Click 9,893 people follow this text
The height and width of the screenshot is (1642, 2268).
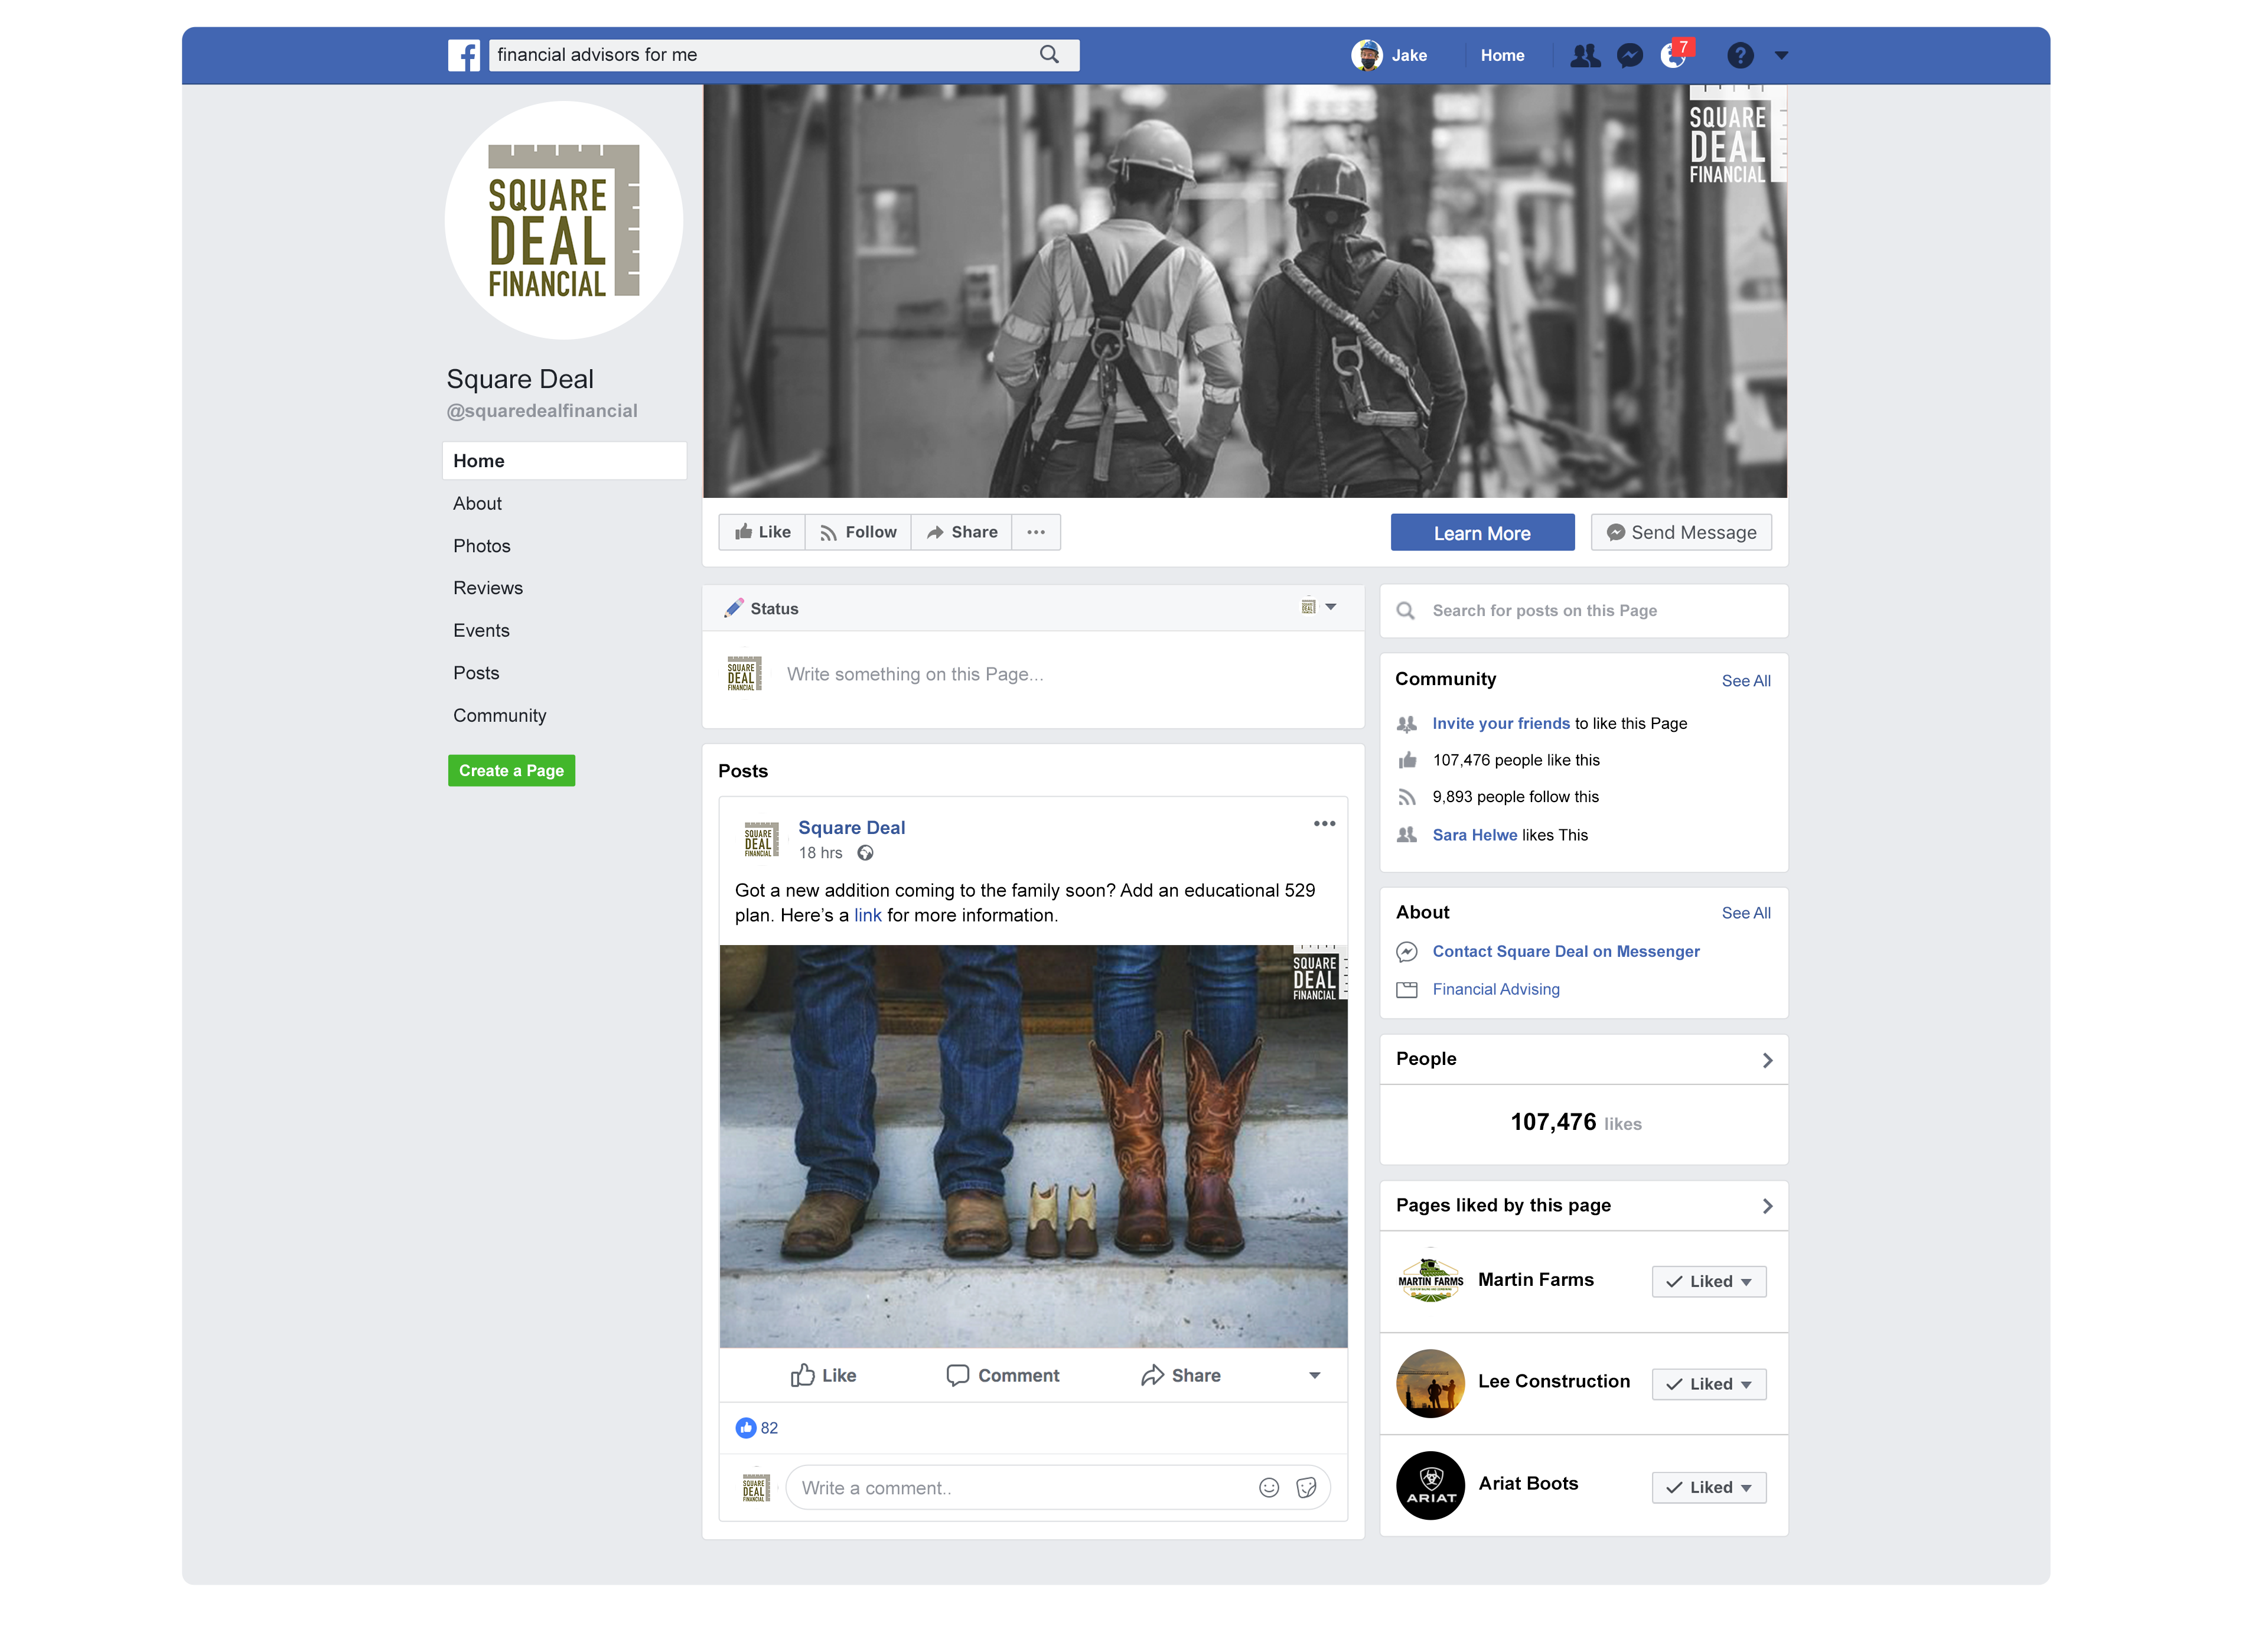[x=1515, y=797]
